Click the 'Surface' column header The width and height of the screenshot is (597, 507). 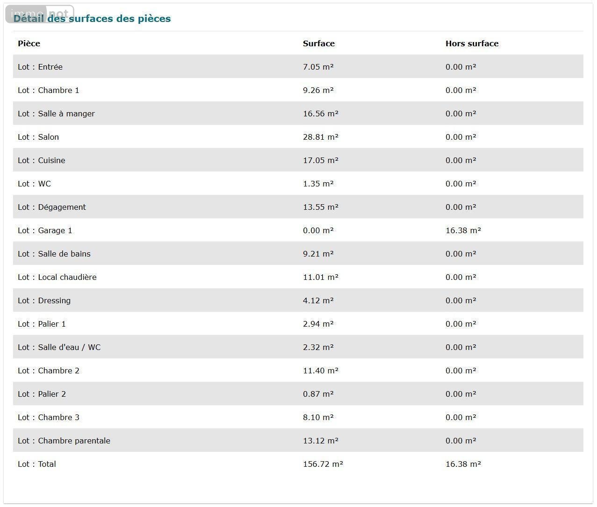click(x=318, y=43)
